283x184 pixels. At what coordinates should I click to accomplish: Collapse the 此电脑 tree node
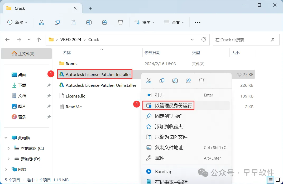point(6,138)
